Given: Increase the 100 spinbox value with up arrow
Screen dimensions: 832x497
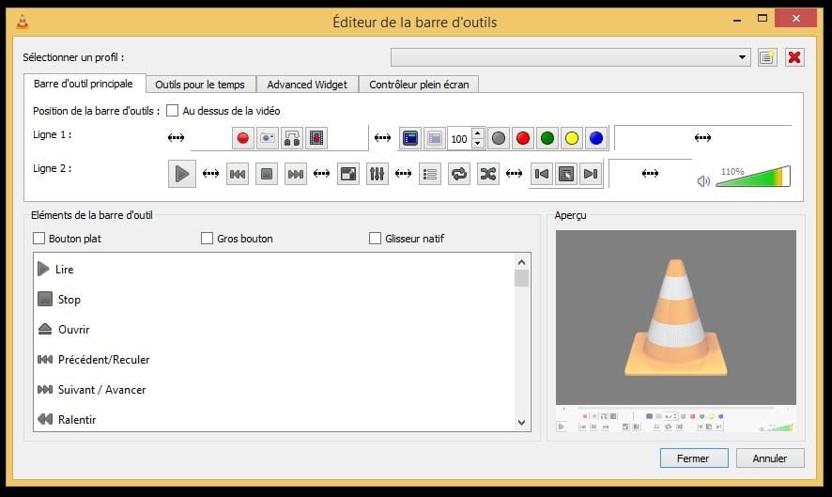Looking at the screenshot, I should (x=478, y=133).
